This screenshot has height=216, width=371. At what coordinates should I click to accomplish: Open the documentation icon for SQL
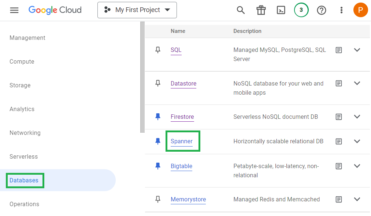pos(339,50)
